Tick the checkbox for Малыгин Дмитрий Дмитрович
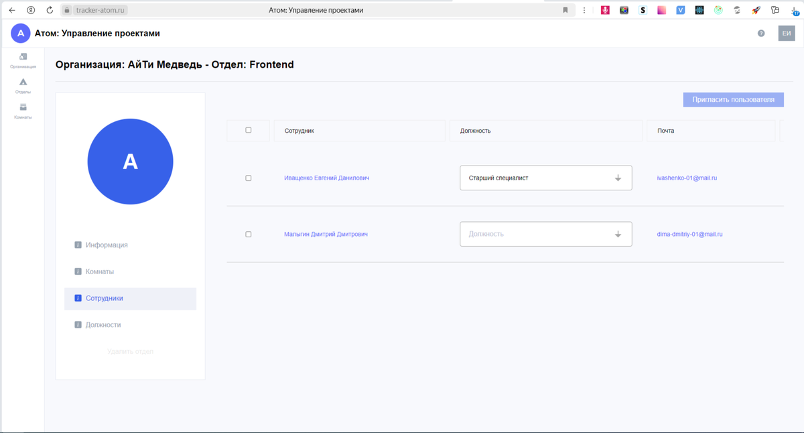The width and height of the screenshot is (804, 433). pos(249,235)
